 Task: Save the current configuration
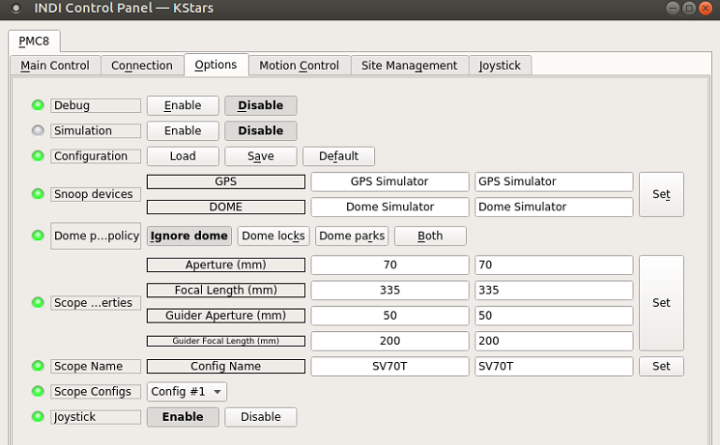[260, 156]
